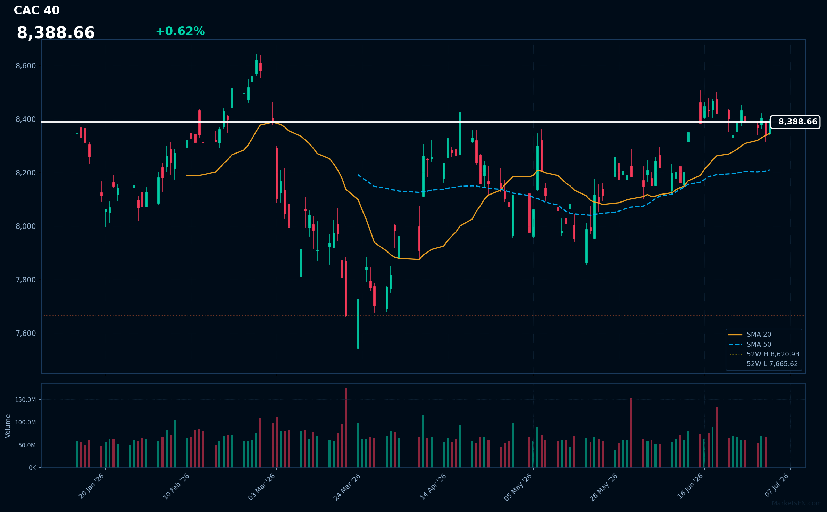Screen dimensions: 827x512
Task: Click the "16 Jun '26" date label
Action: click(x=691, y=486)
